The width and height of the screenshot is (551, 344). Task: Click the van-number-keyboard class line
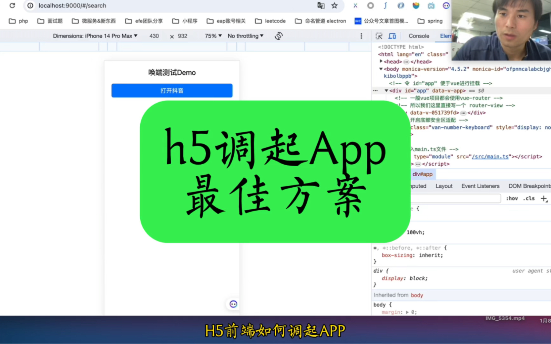pyautogui.click(x=481, y=127)
